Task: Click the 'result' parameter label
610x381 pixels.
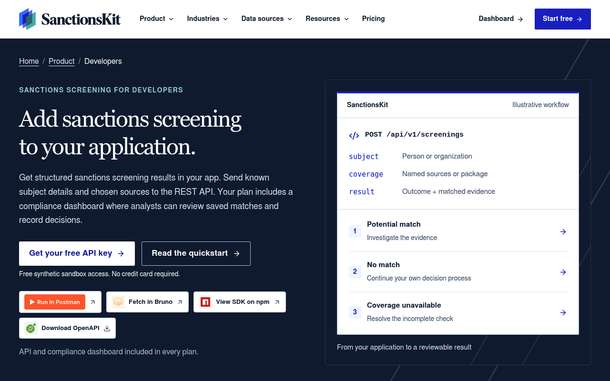Action: pos(362,191)
